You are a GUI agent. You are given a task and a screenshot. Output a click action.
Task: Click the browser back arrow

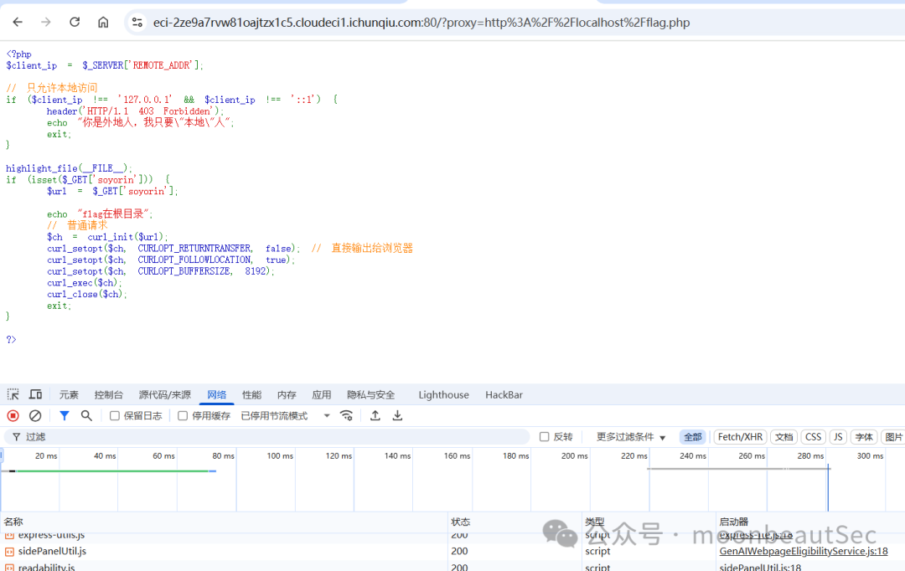pos(18,23)
